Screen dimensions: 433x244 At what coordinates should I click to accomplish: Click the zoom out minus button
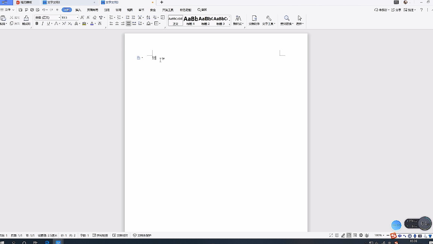[388, 235]
